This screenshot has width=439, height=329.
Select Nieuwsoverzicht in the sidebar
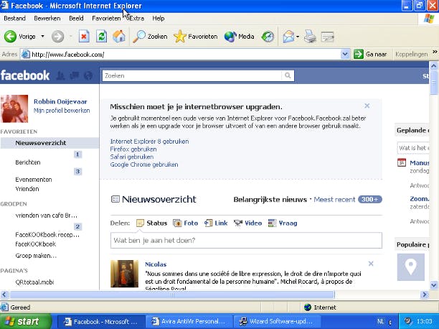point(49,143)
